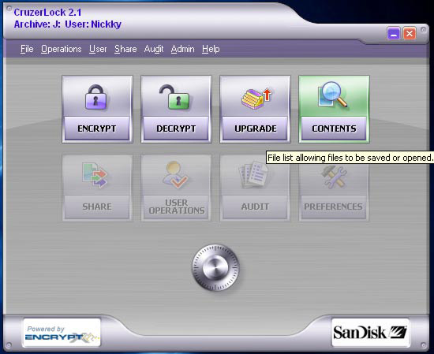The image size is (434, 354).
Task: Click the purple padlock Encrypt icon
Action: (x=95, y=97)
